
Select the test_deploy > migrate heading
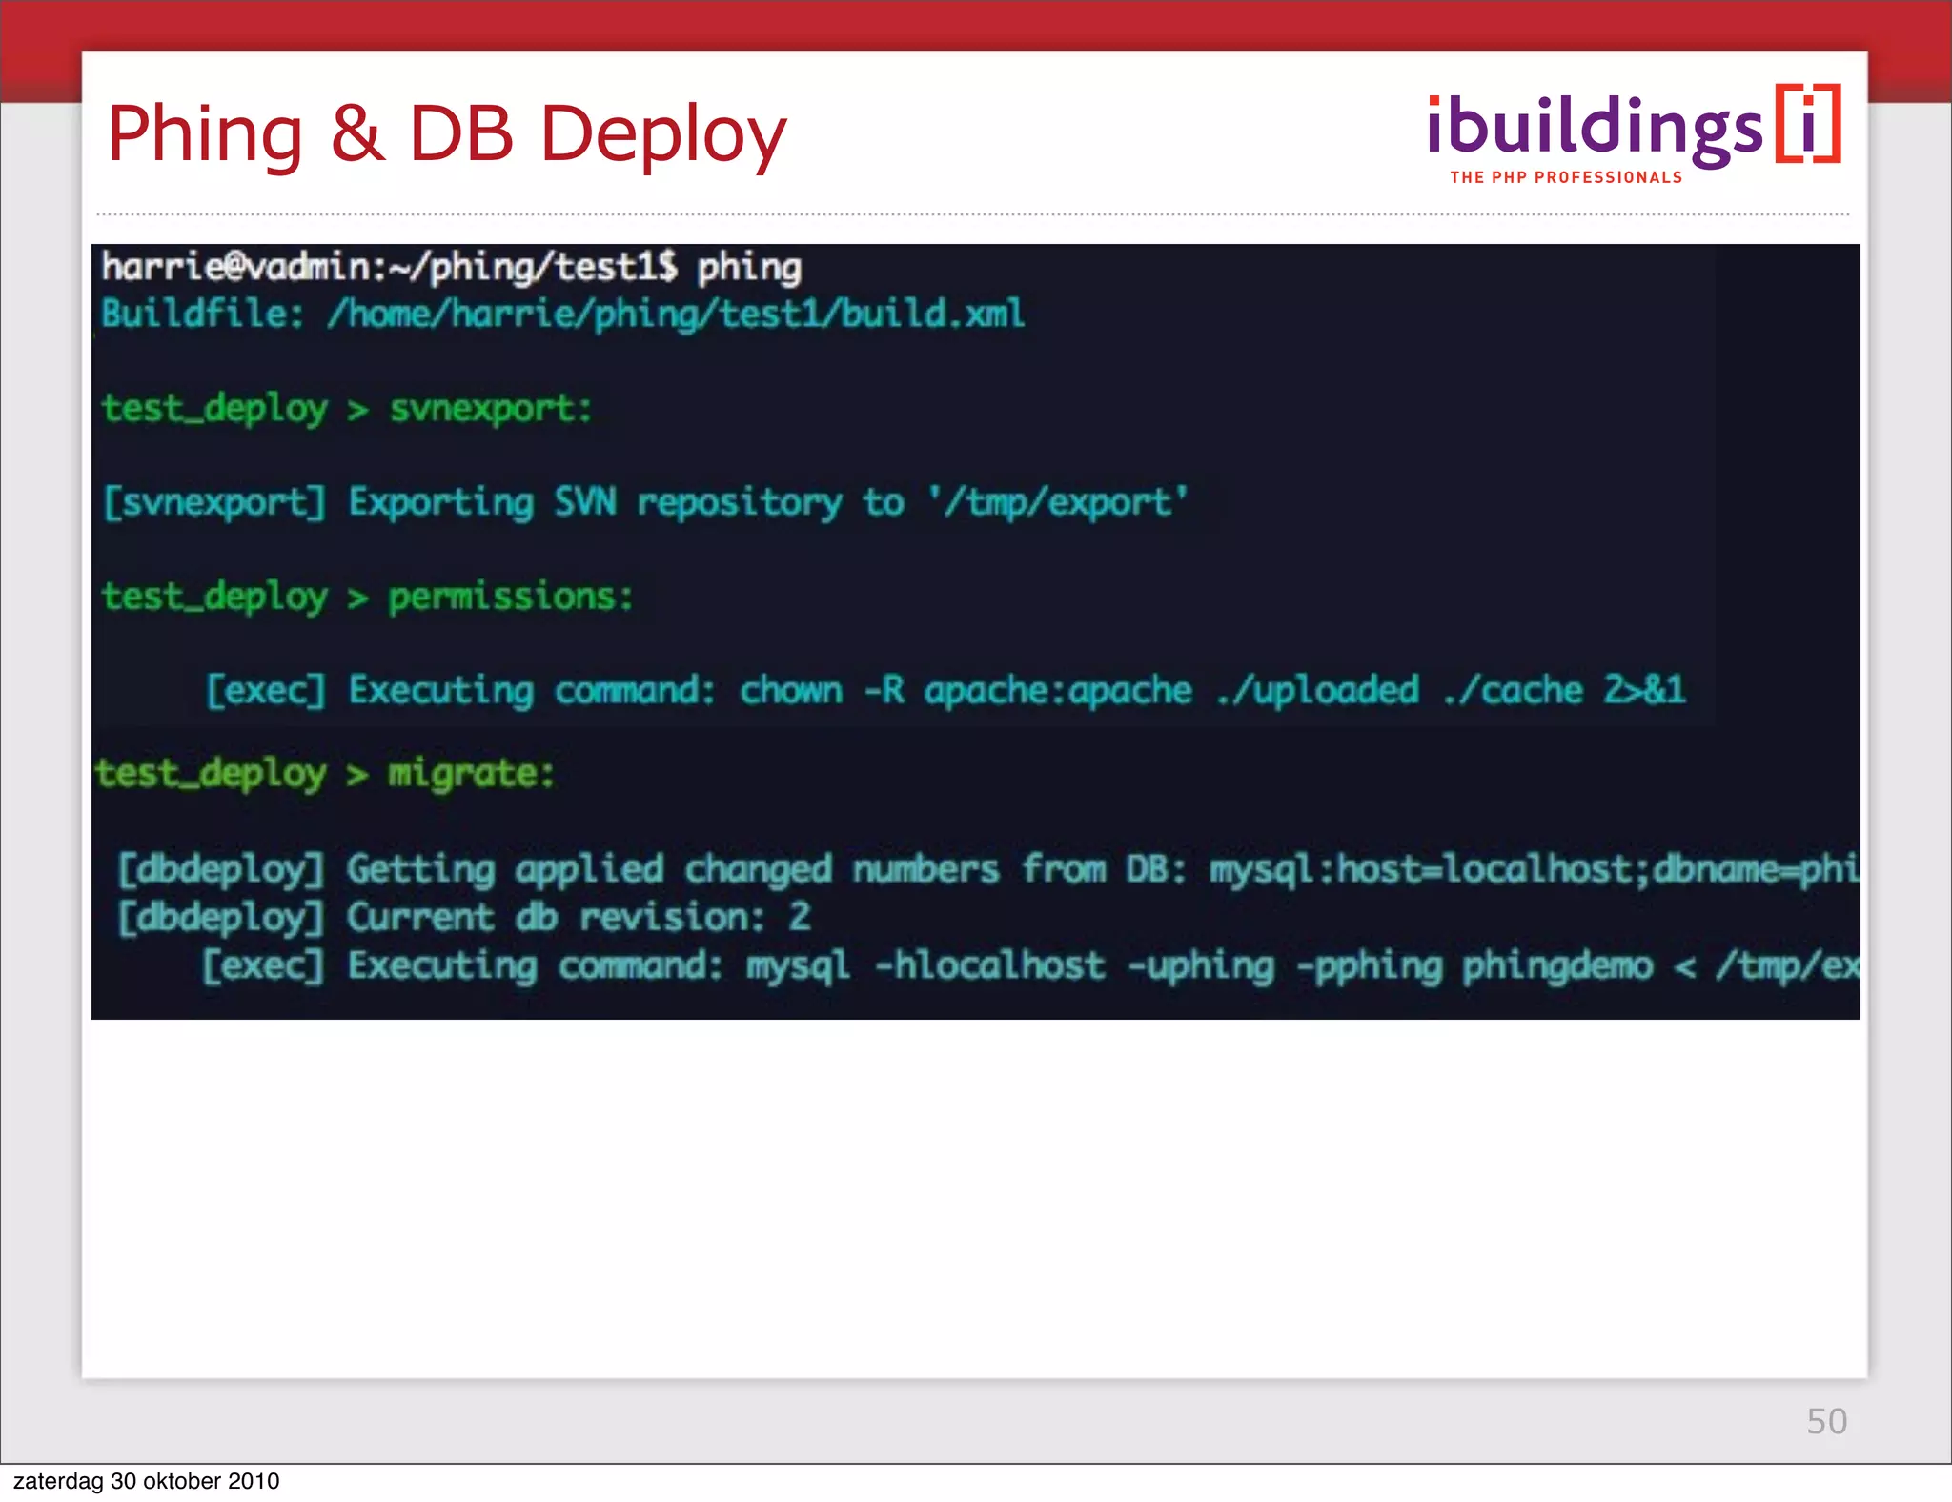(x=324, y=773)
